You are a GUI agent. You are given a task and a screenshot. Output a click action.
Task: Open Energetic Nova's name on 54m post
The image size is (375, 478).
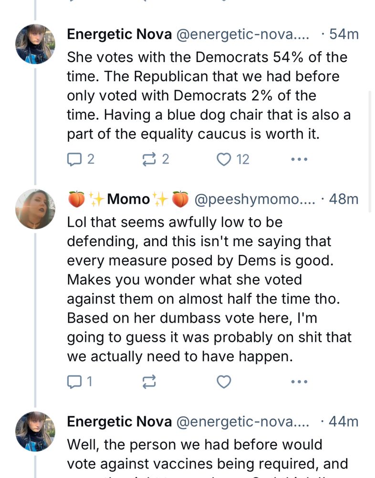click(x=119, y=34)
